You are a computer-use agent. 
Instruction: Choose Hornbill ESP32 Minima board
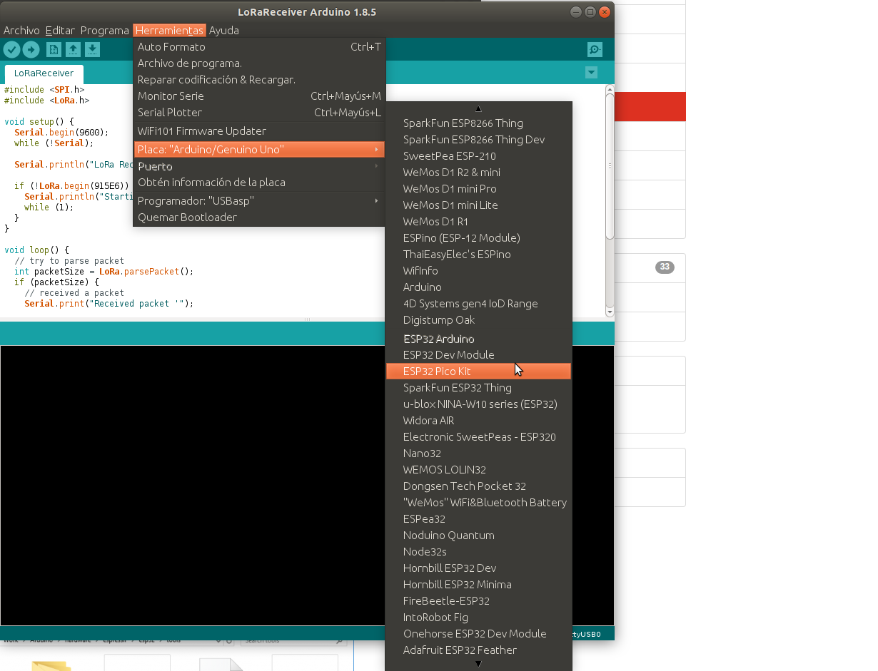pos(478,585)
